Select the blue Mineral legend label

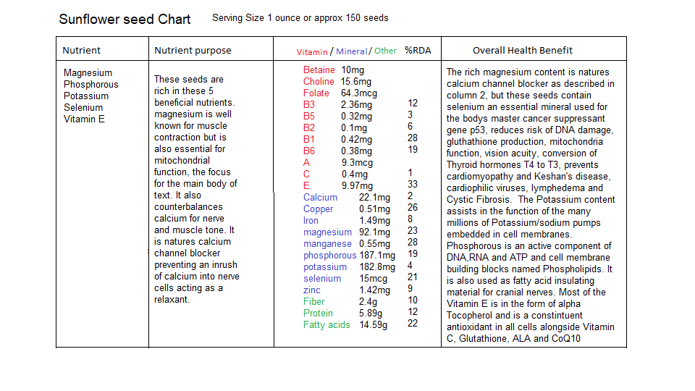(x=352, y=51)
